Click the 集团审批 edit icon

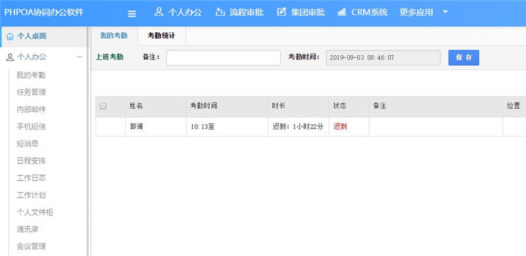pyautogui.click(x=281, y=12)
